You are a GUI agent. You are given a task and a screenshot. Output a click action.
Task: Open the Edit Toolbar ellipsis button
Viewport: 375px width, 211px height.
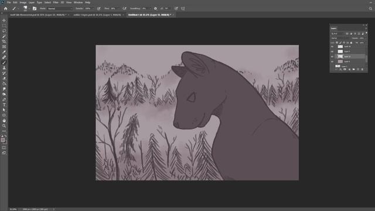click(4, 131)
